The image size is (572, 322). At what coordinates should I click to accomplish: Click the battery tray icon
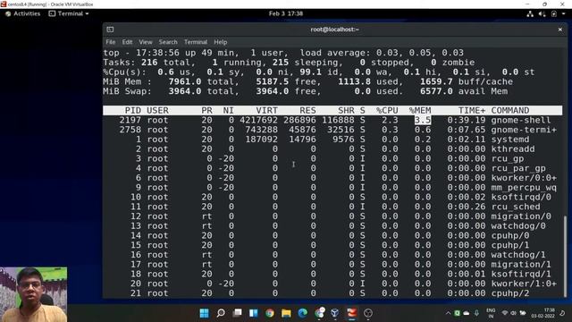tap(522, 313)
